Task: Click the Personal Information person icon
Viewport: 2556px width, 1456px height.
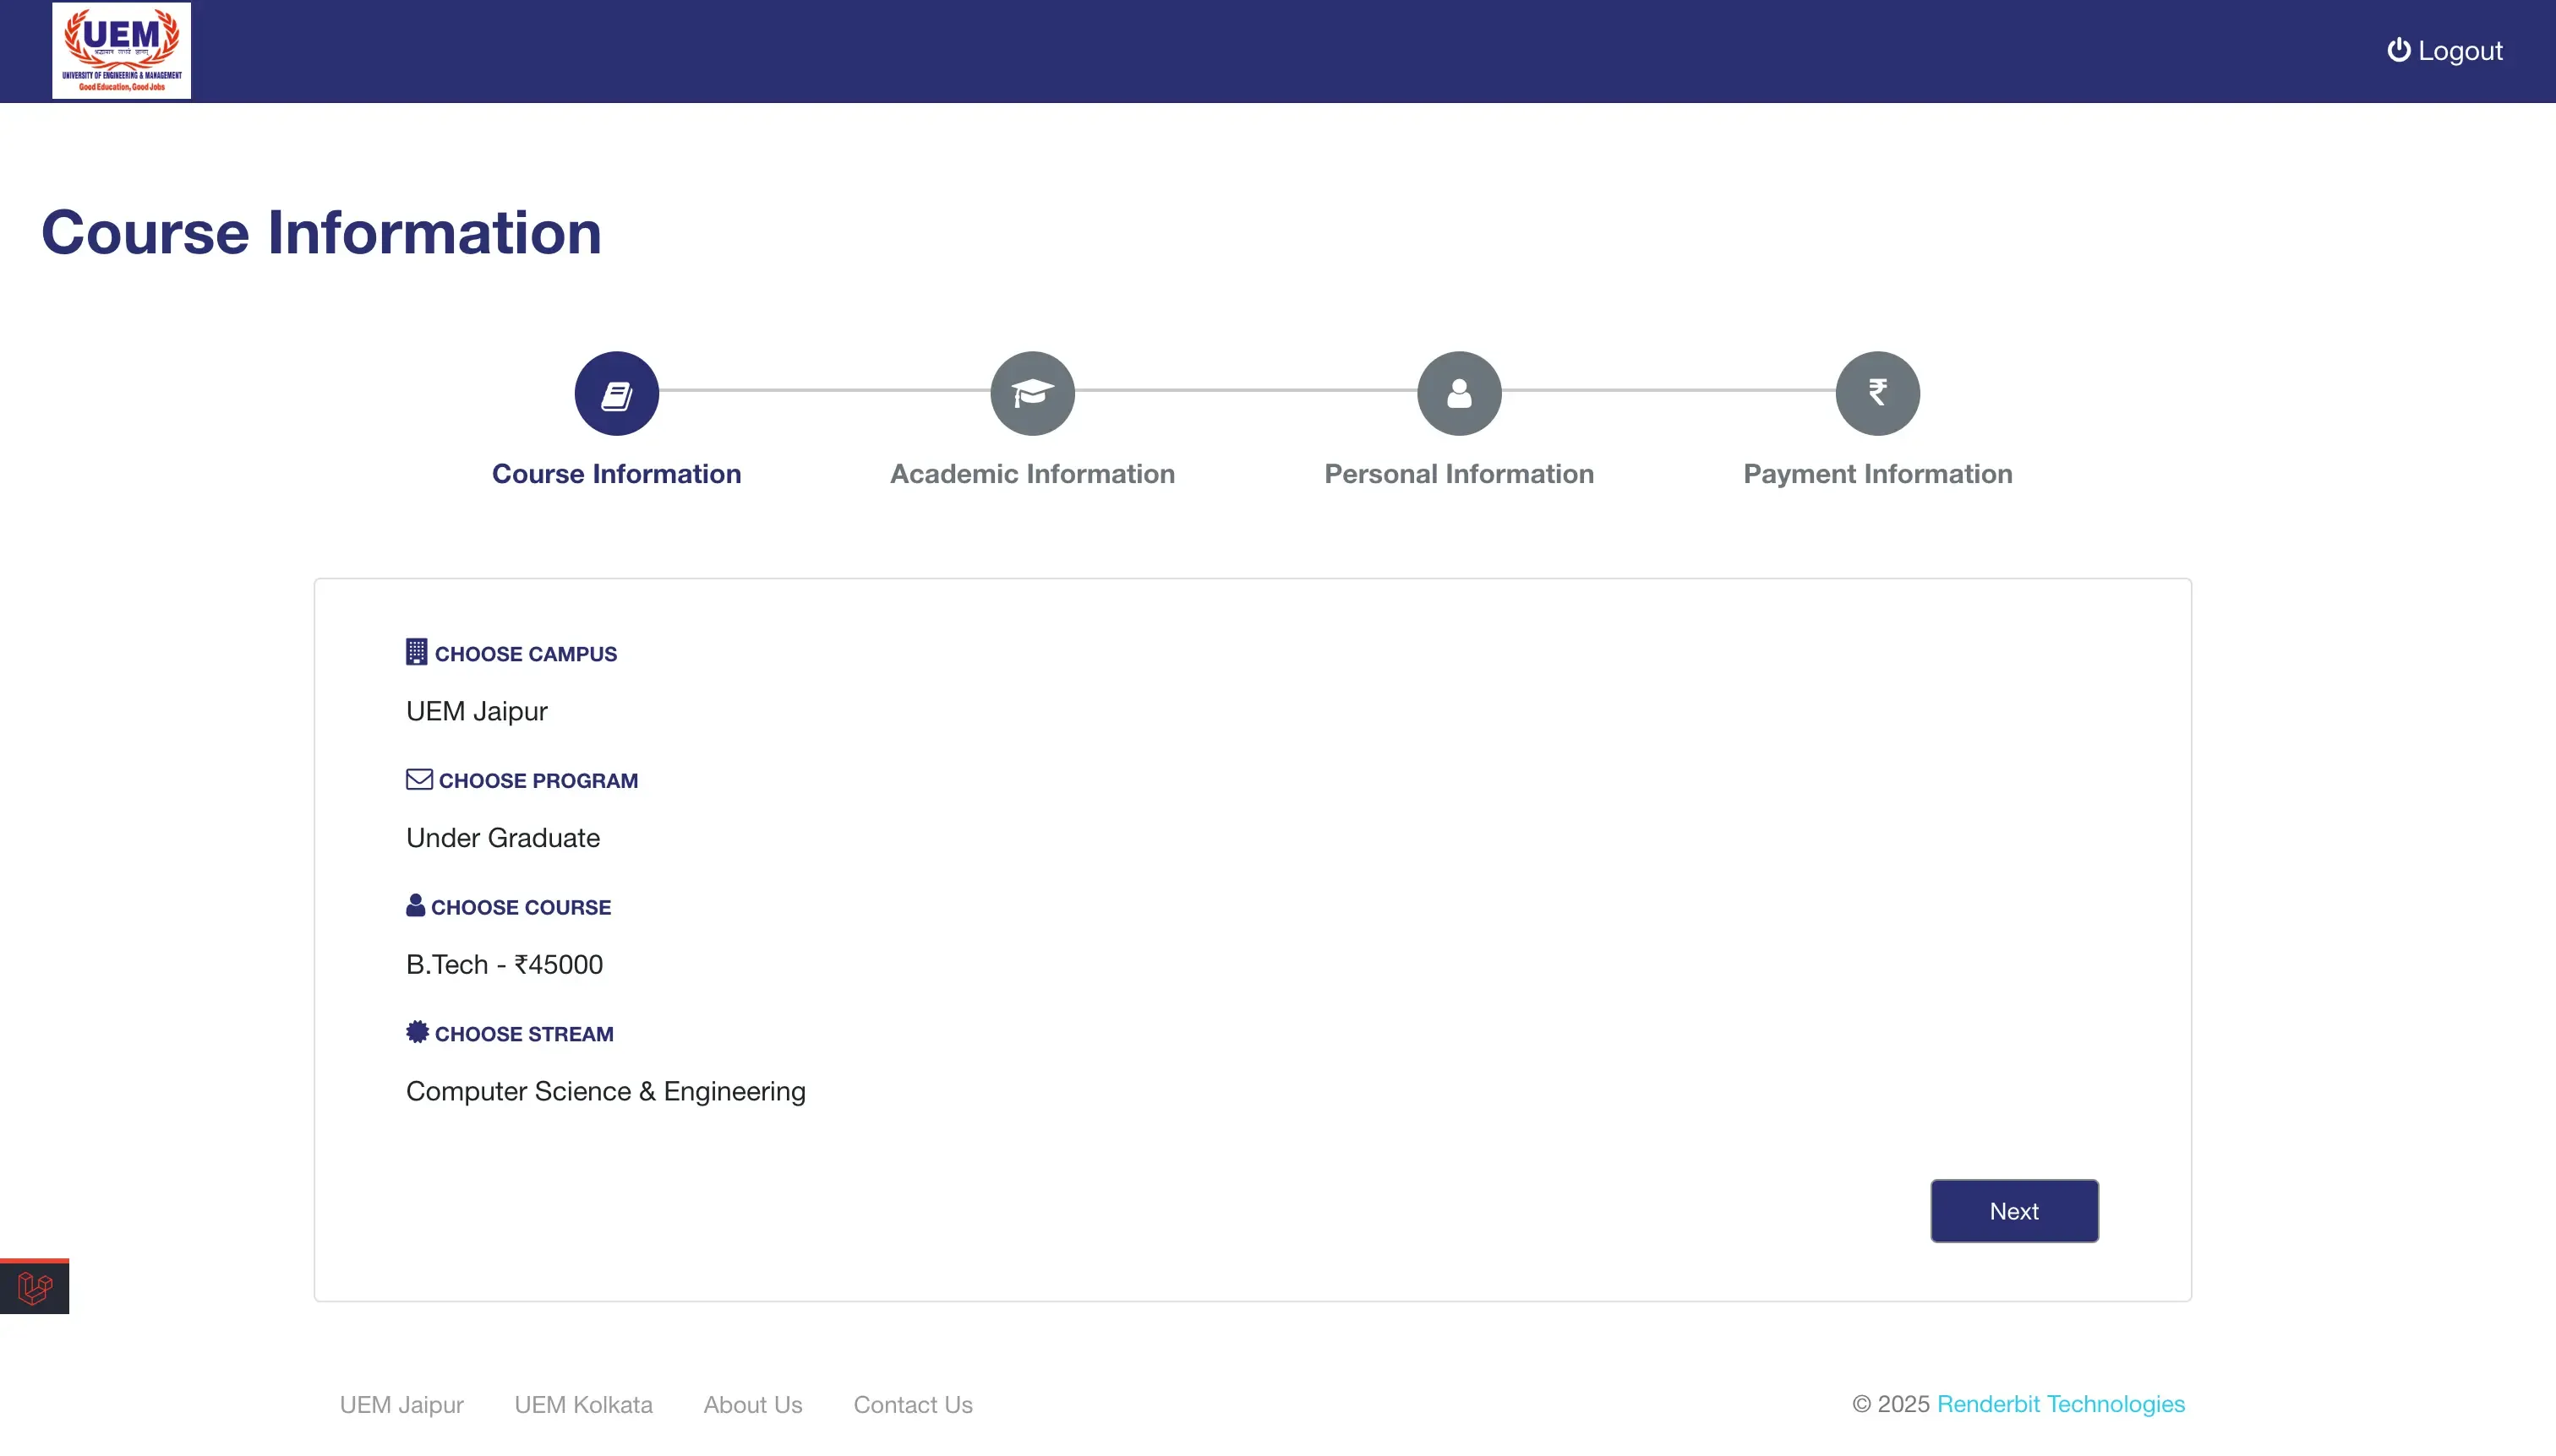Action: 1457,392
